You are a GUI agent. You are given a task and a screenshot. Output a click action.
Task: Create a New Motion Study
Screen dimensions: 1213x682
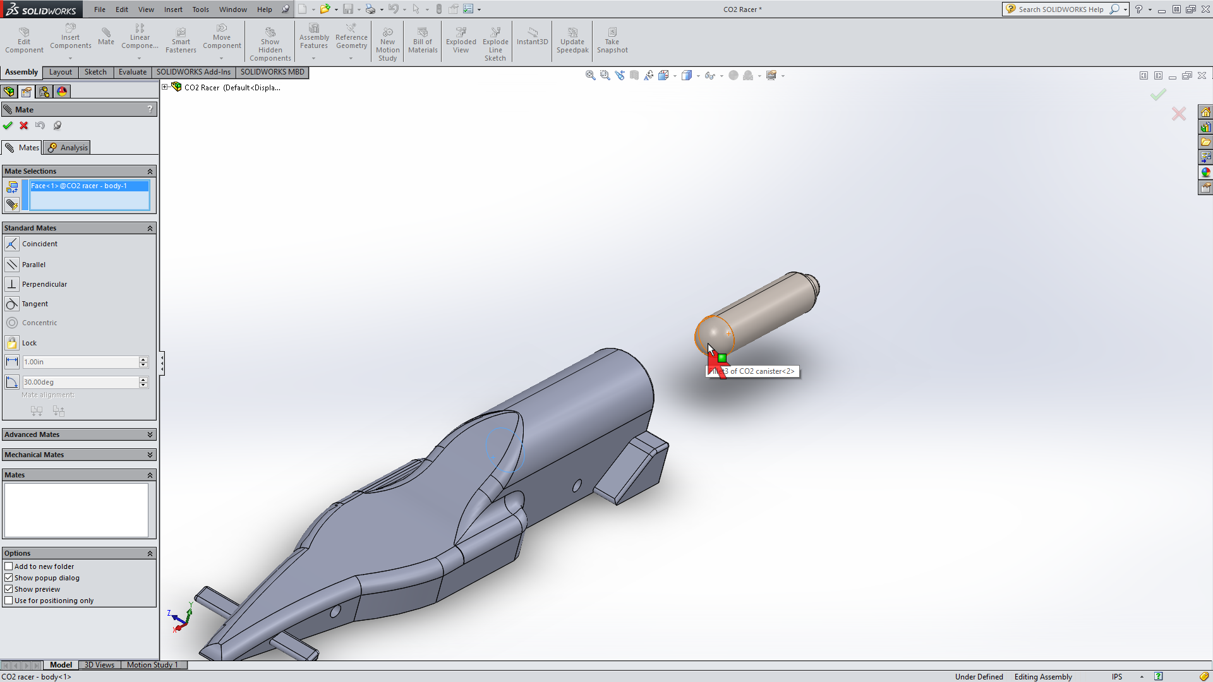(x=387, y=40)
